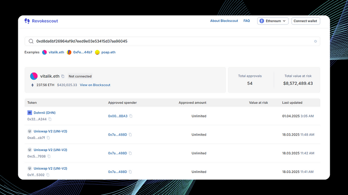
Task: Open Uniswap V2 token link above 0xa0...cb7f
Action: click(x=51, y=131)
